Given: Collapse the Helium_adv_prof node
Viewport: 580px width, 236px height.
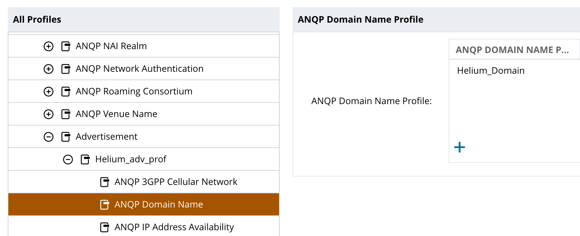Looking at the screenshot, I should pyautogui.click(x=68, y=159).
